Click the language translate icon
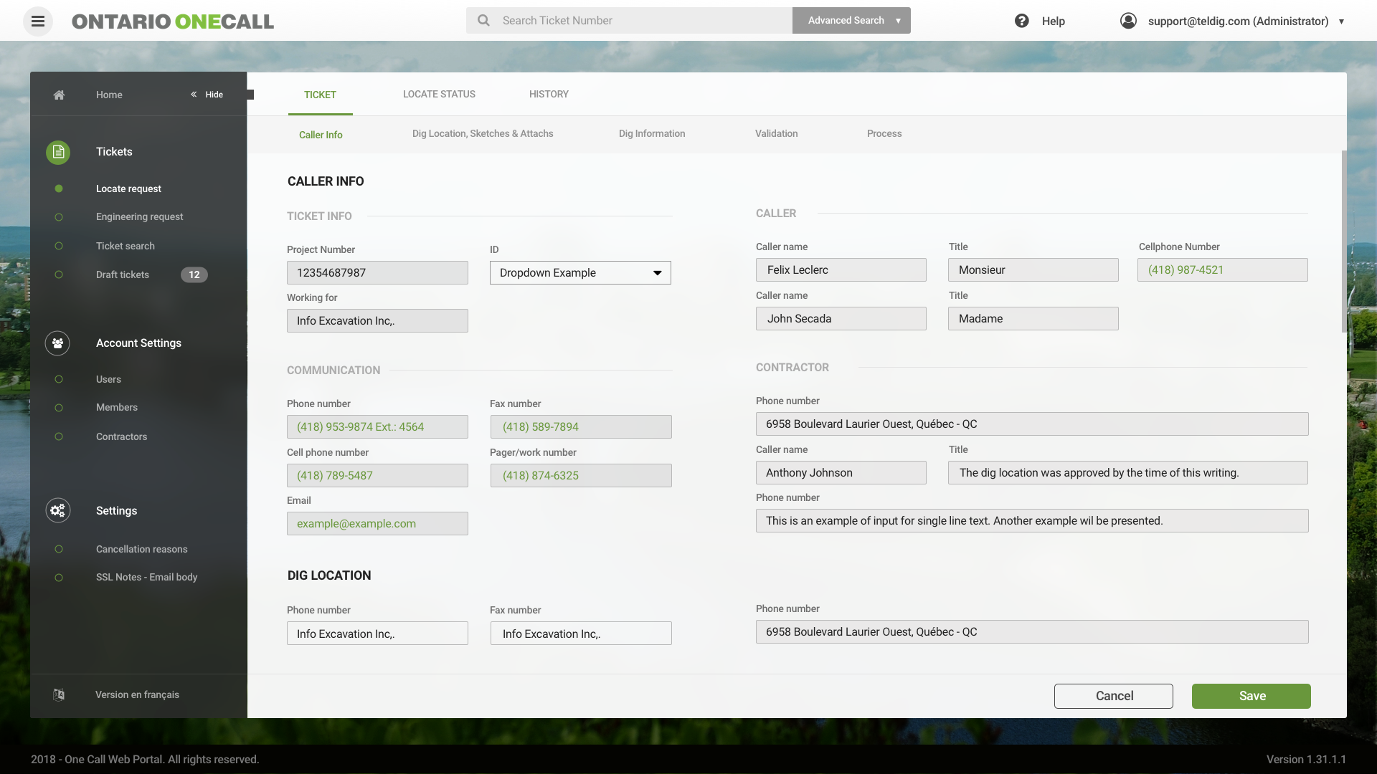The width and height of the screenshot is (1377, 774). pyautogui.click(x=59, y=694)
